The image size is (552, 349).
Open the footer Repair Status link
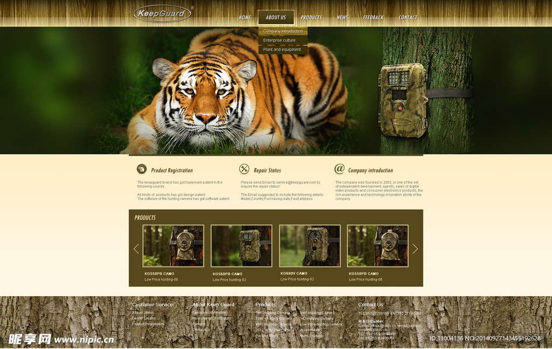pyautogui.click(x=143, y=312)
